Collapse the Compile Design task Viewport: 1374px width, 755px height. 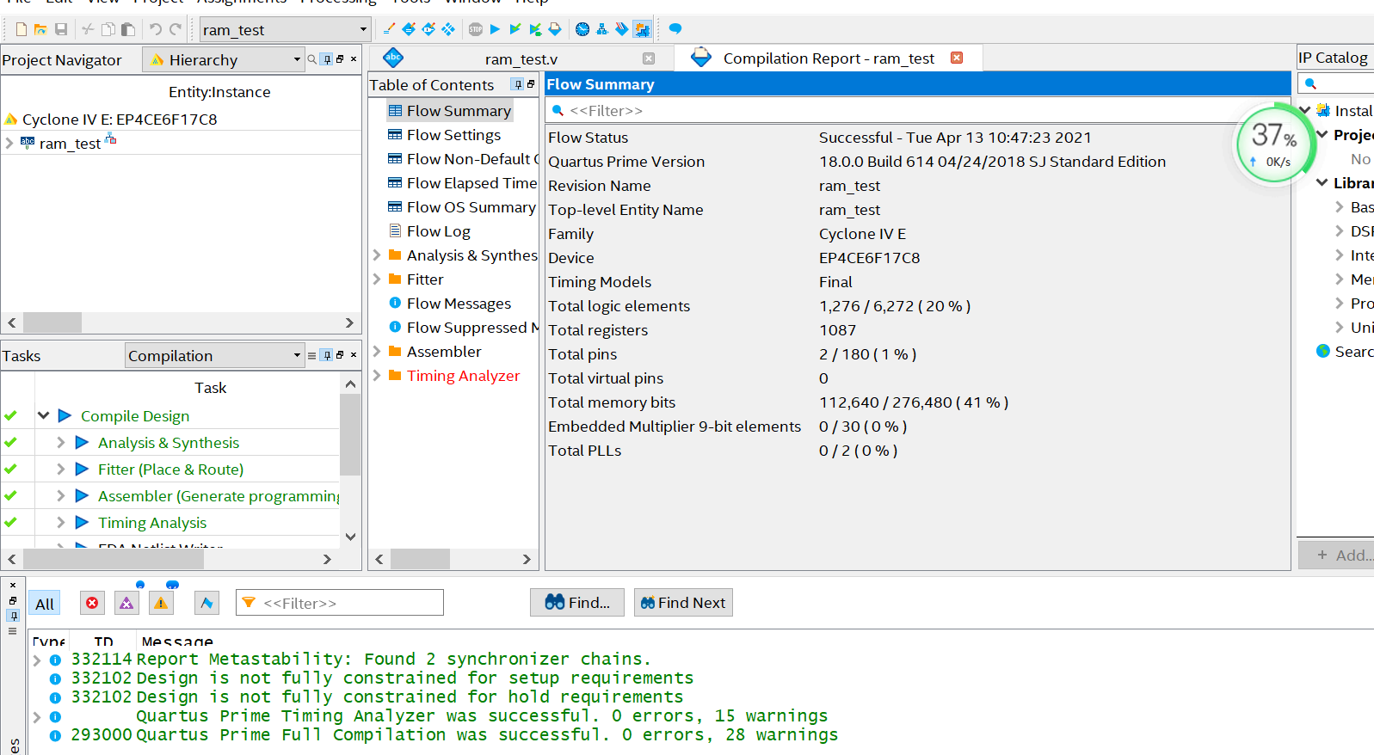43,415
